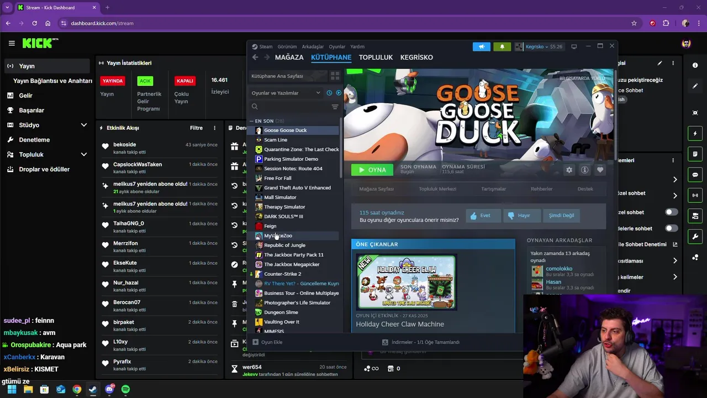707x398 pixels.
Task: Open Görünüm menu in Steam
Action: pos(287,47)
